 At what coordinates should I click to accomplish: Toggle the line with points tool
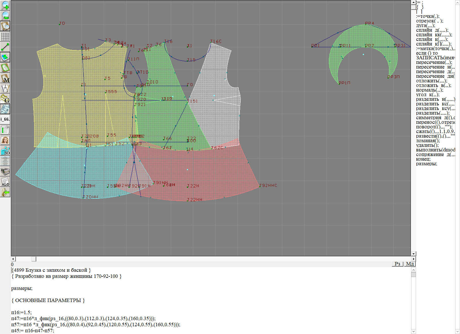coord(5,47)
